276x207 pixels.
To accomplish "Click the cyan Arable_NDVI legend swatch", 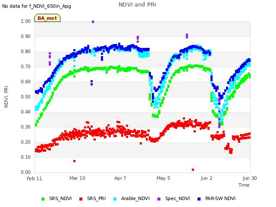I will pyautogui.click(x=115, y=199).
